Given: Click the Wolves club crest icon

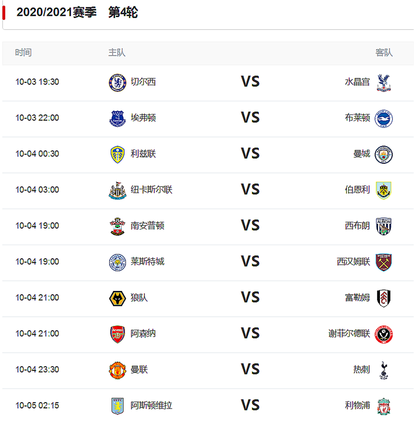Looking at the screenshot, I should (117, 298).
